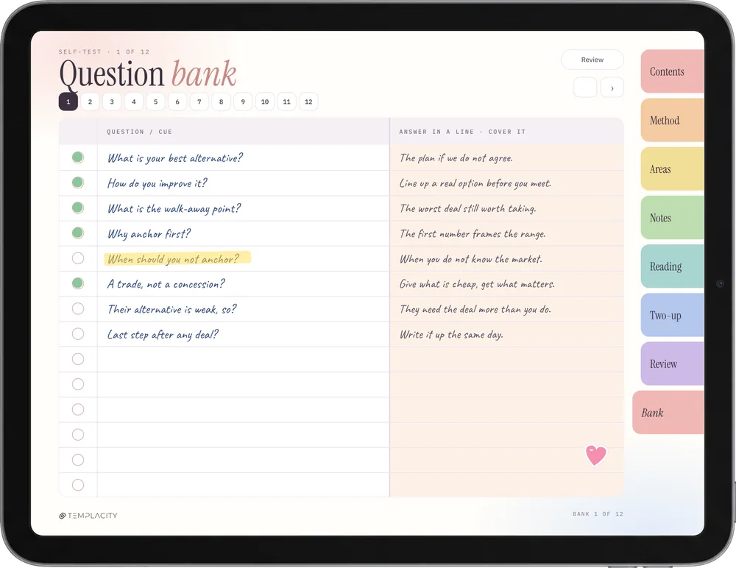The width and height of the screenshot is (736, 568).
Task: Click answer 'The worst deal still worth taking.'
Action: click(468, 208)
